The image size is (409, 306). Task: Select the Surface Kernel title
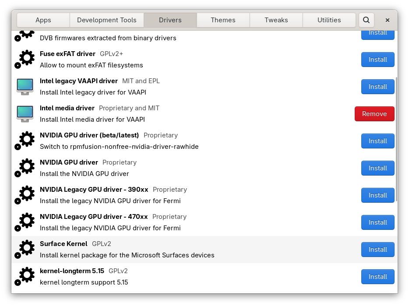(x=63, y=244)
